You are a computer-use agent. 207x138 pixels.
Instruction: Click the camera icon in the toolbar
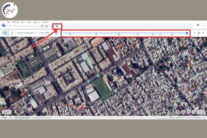[x=52, y=26]
